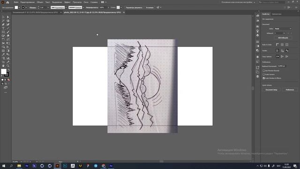
Task: Open brush definition dropdown
Action: pyautogui.click(x=83, y=8)
